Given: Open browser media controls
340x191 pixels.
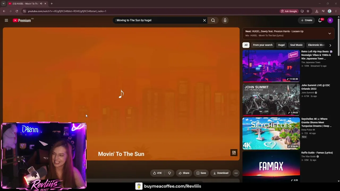Looking at the screenshot, I should click(x=323, y=11).
